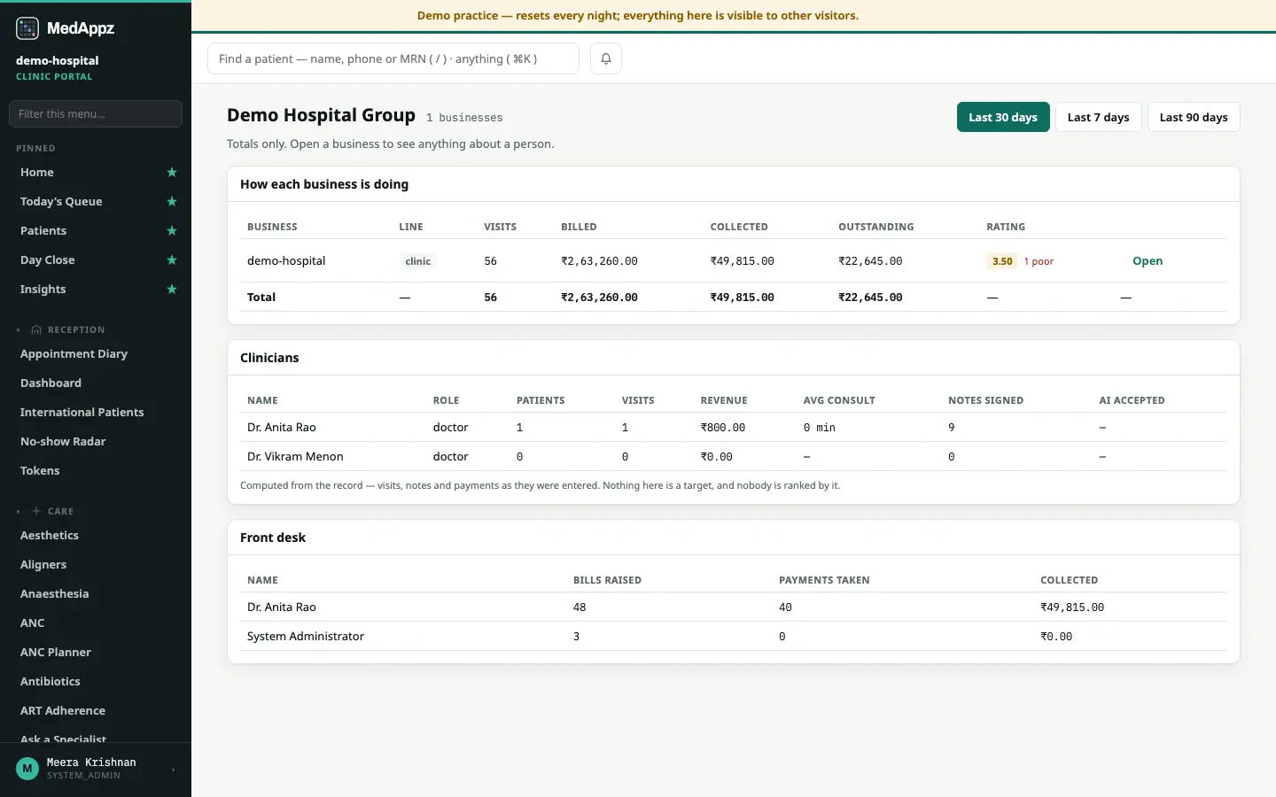Screen dimensions: 1276x797
Task: Collapse the Care section arrow
Action: point(19,512)
